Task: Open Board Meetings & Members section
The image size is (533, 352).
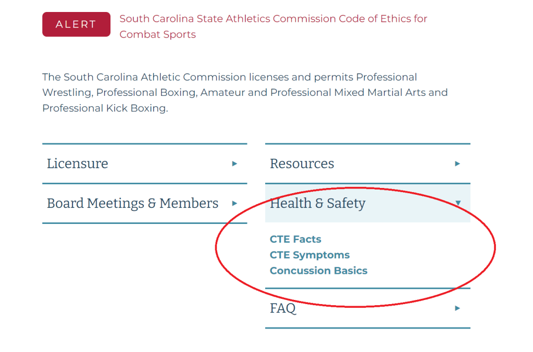Action: (x=132, y=203)
